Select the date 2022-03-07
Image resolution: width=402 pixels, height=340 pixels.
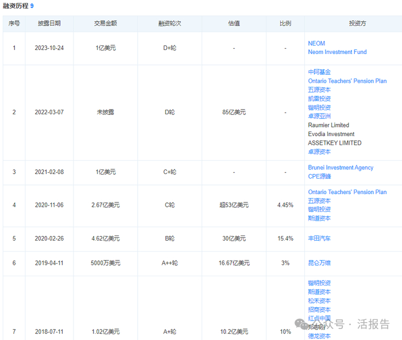click(x=49, y=113)
